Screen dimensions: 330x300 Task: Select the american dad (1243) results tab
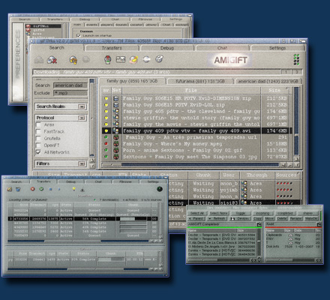[268, 81]
